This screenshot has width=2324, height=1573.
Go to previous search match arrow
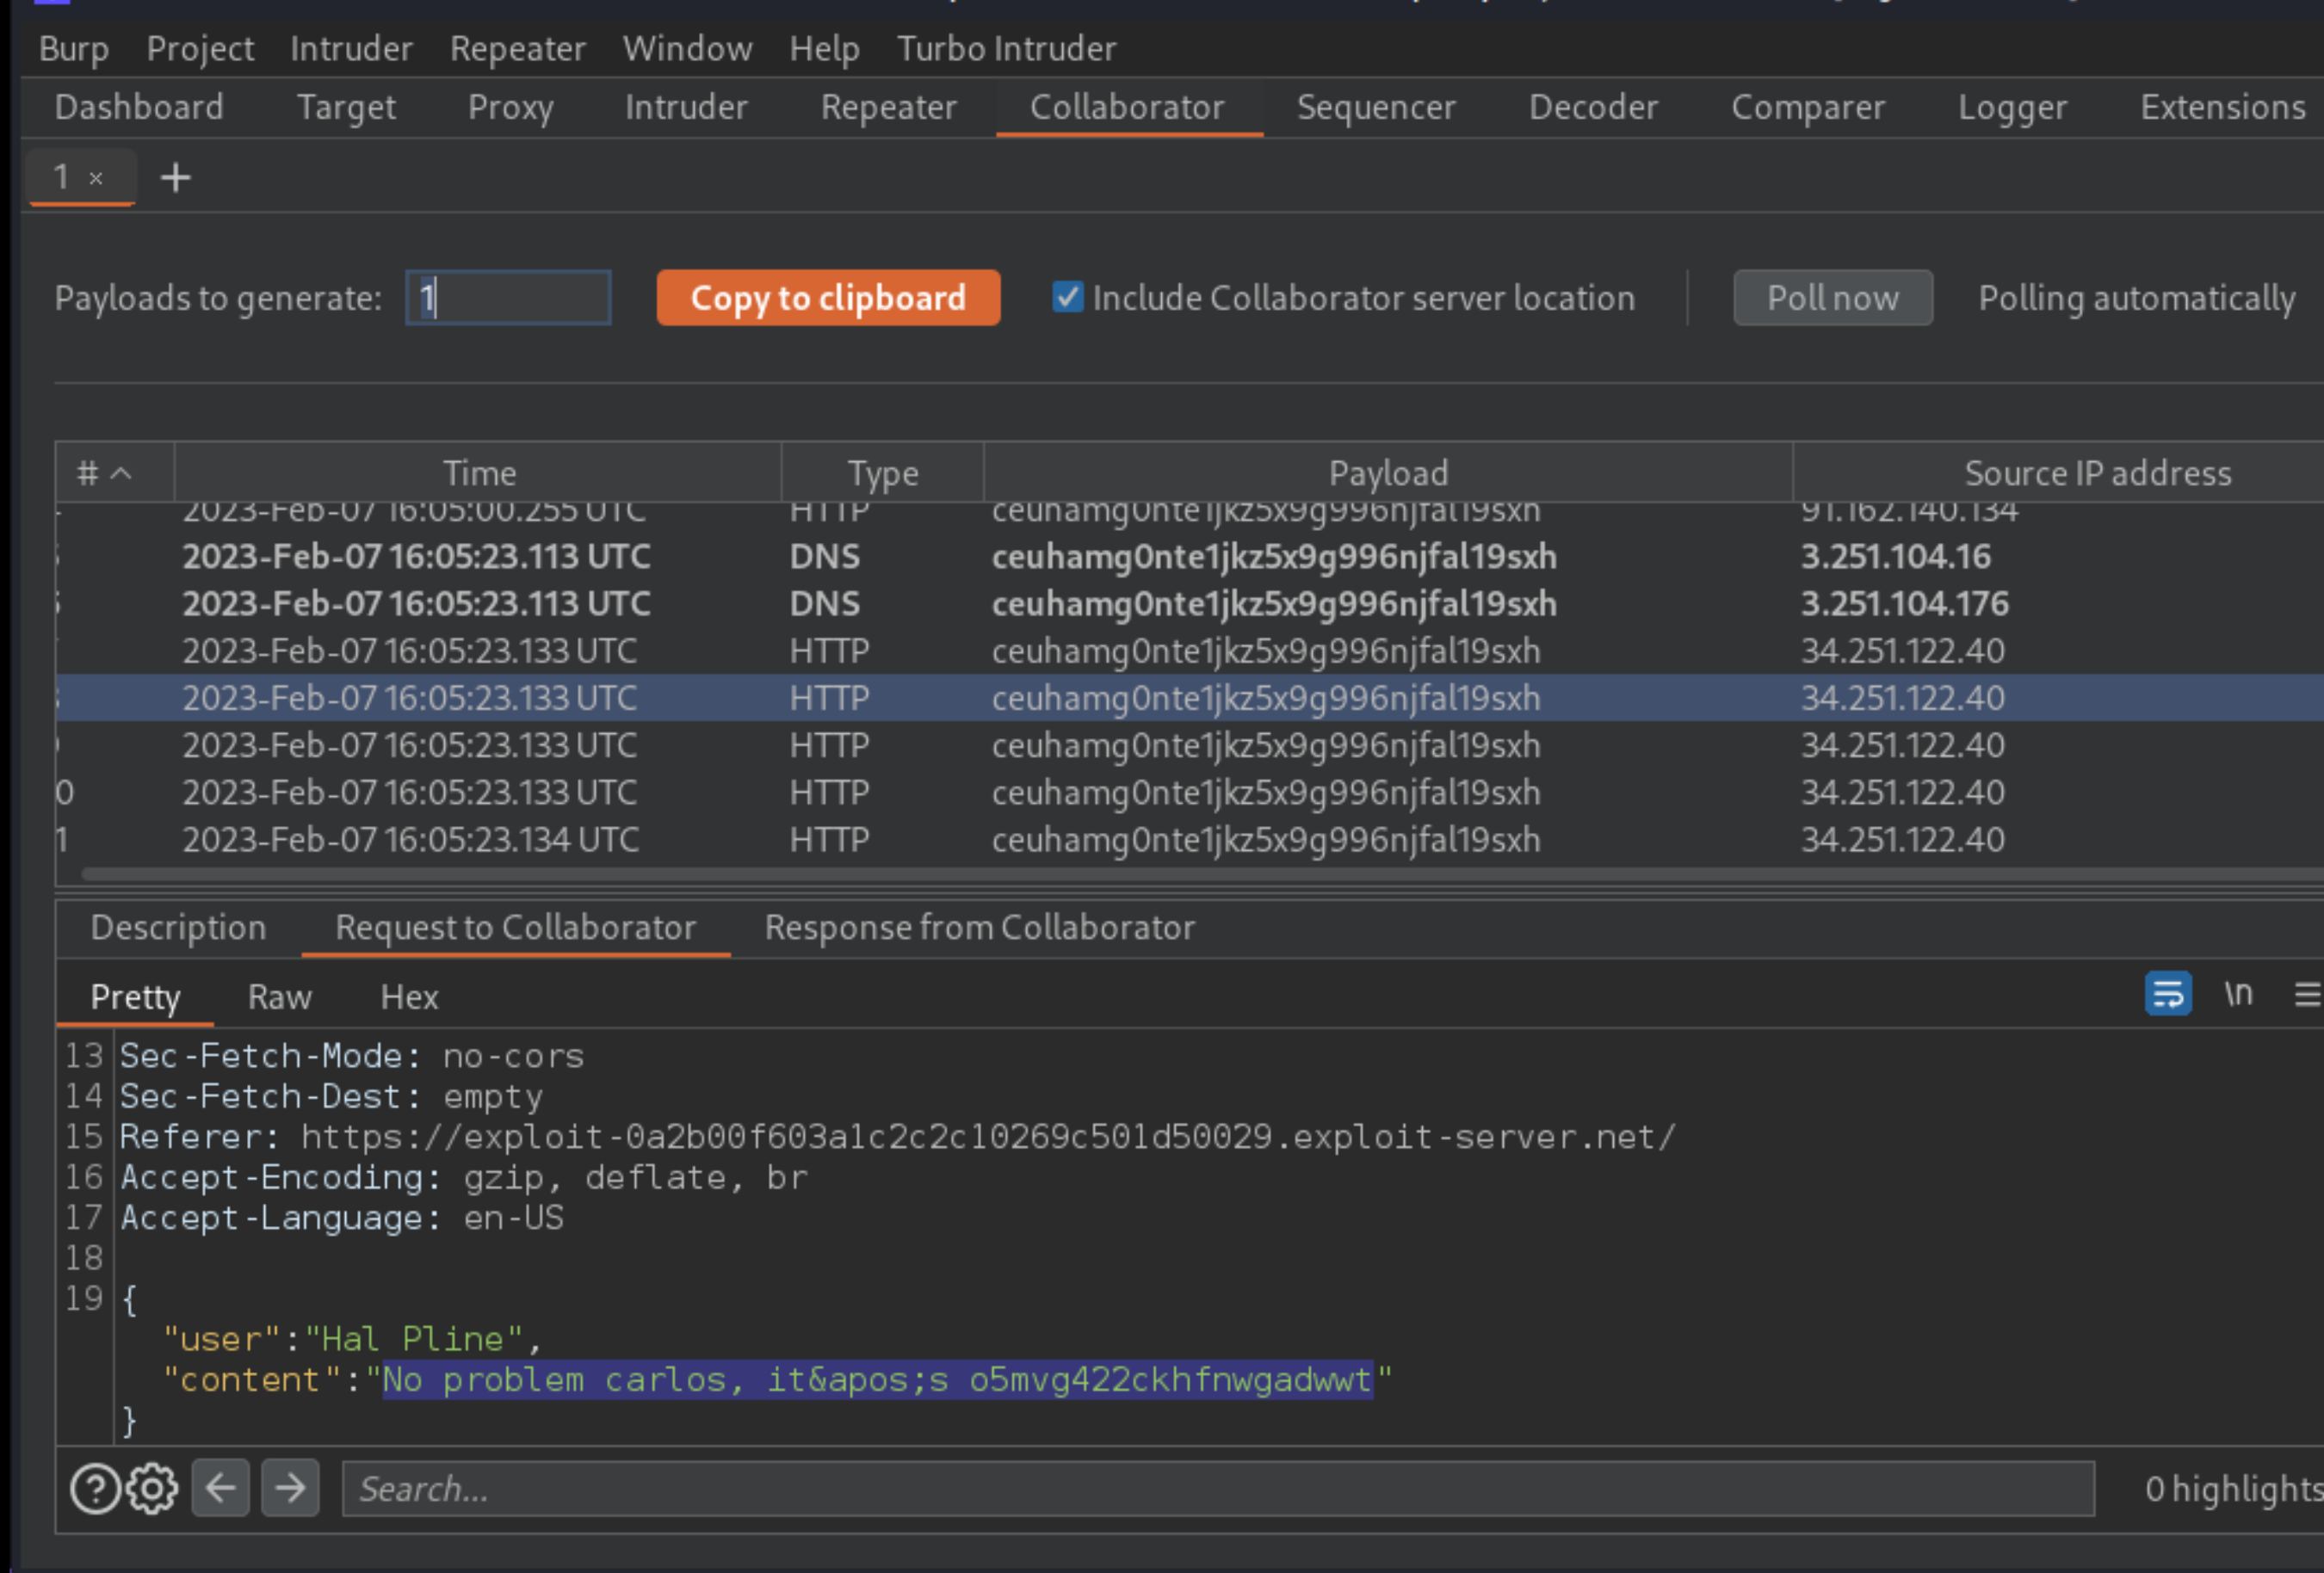pos(220,1488)
